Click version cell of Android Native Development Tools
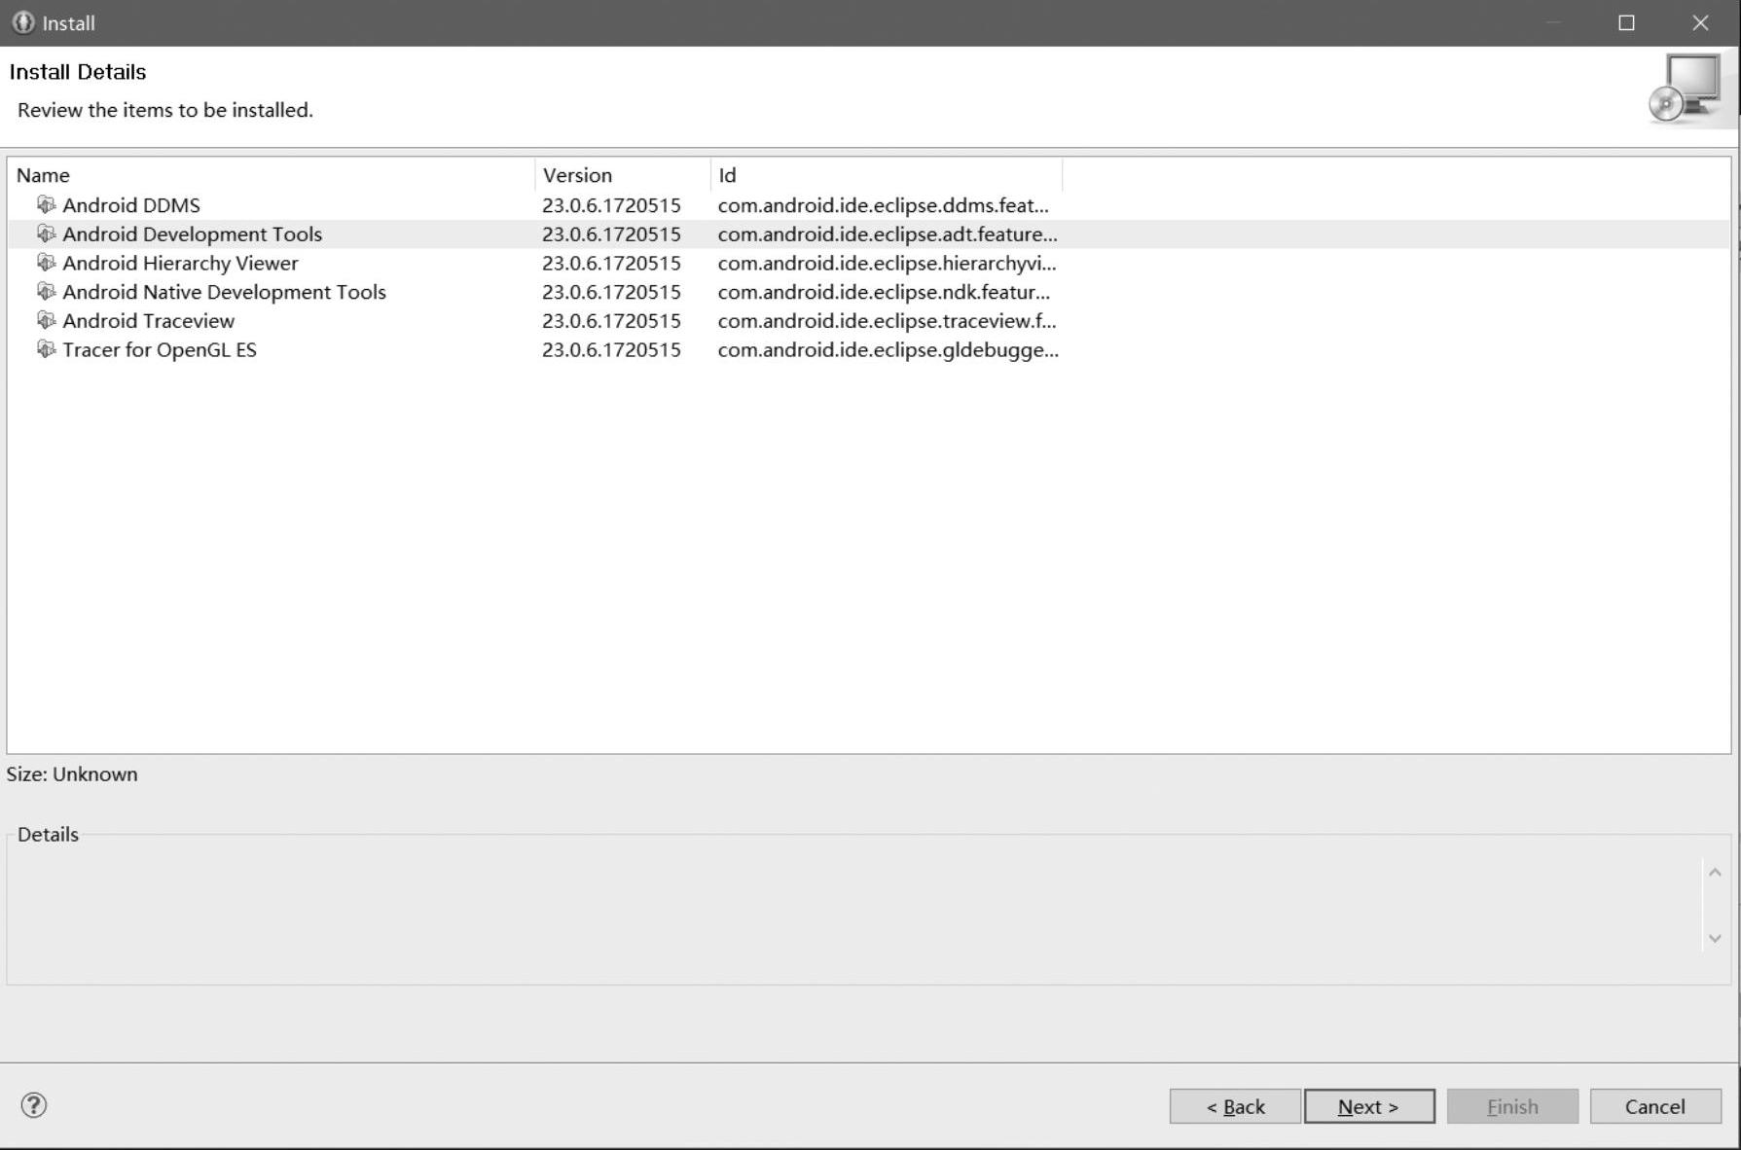 (x=611, y=292)
